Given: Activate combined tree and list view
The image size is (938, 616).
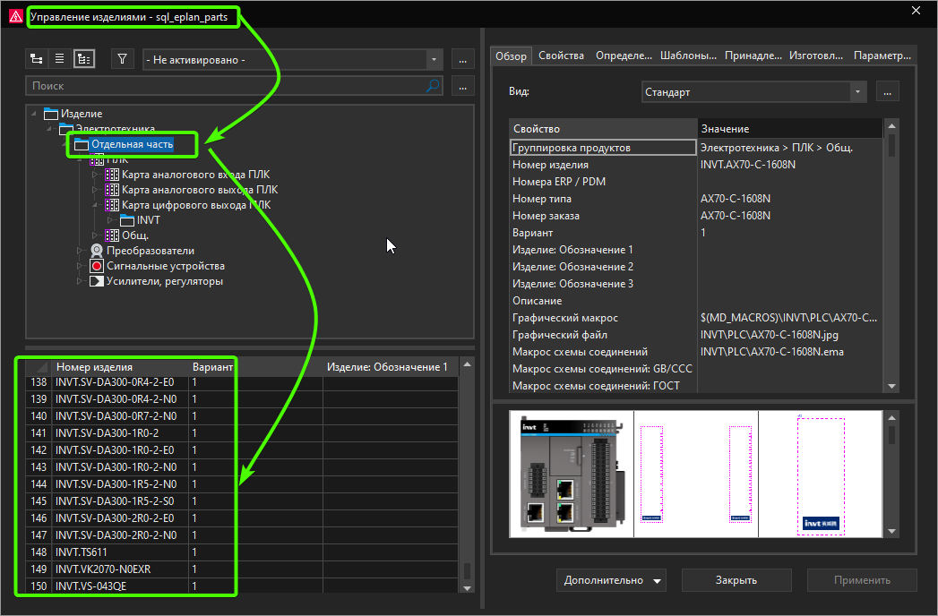Looking at the screenshot, I should click(84, 59).
